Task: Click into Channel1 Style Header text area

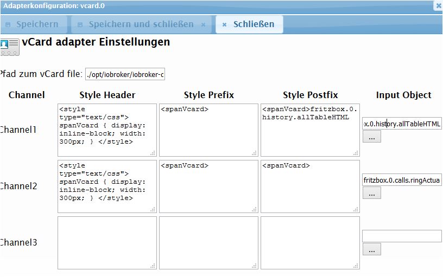Action: point(107,130)
